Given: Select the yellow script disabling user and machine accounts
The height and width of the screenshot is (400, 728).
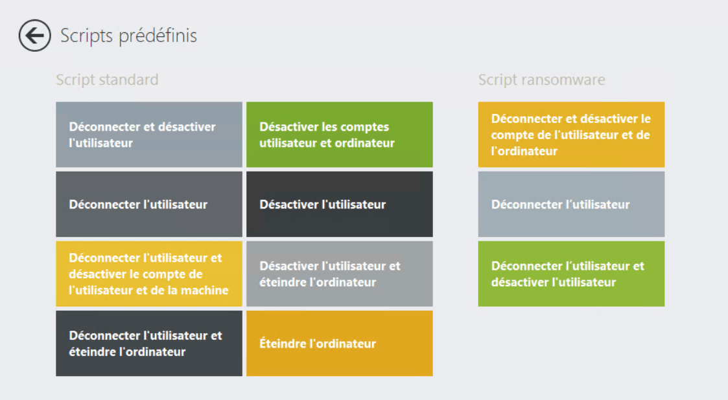Looking at the screenshot, I should tap(148, 274).
